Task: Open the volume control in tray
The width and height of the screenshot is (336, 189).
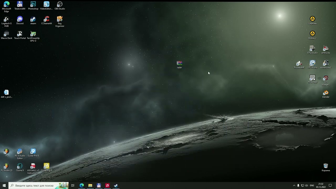Action: click(x=307, y=186)
